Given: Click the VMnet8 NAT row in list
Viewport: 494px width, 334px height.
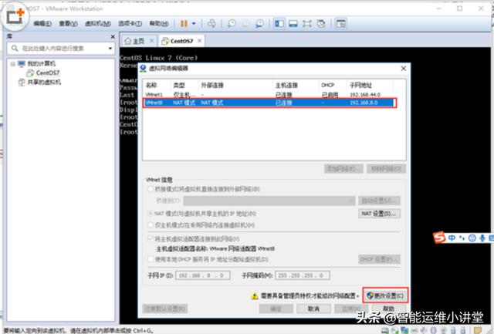Looking at the screenshot, I should click(269, 103).
